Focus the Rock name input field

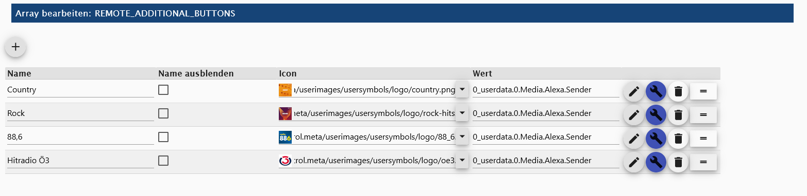pyautogui.click(x=80, y=114)
